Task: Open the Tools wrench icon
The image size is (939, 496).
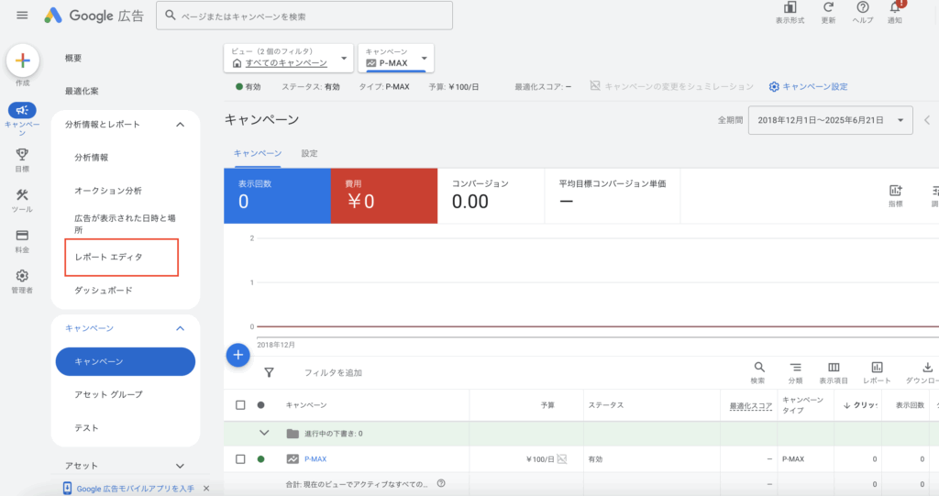Action: pos(22,196)
